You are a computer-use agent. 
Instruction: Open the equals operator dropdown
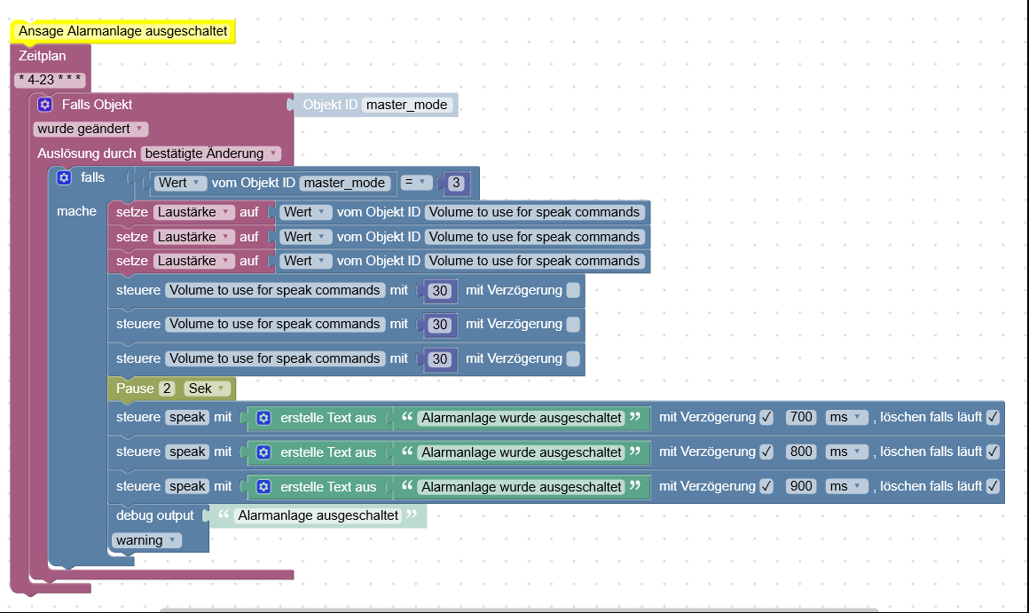click(x=415, y=183)
